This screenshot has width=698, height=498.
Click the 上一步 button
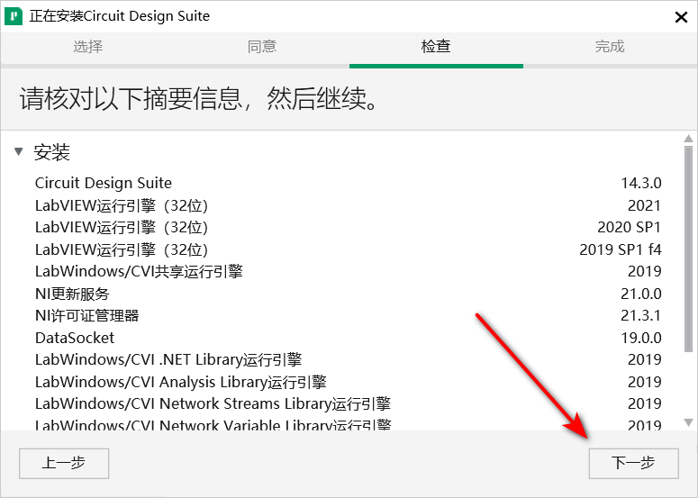tap(64, 463)
